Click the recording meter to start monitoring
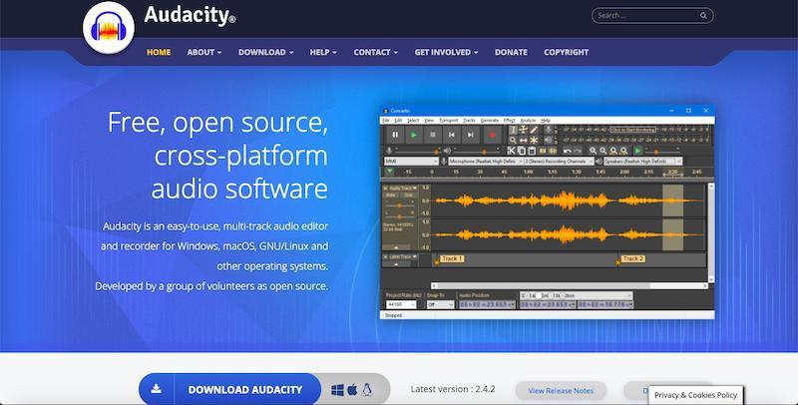This screenshot has height=405, width=798. tap(633, 130)
